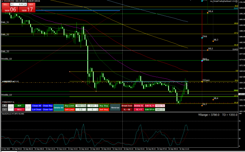Viewport: 245px width, 152px height.
Task: Click the red SELL one-click trading button
Action: (10, 9)
